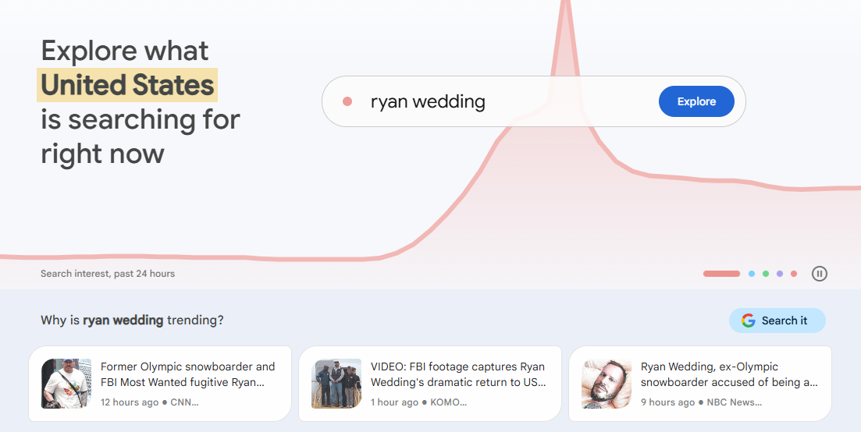Open the NBC News Ryan Wedding article
The height and width of the screenshot is (432, 861).
[700, 384]
